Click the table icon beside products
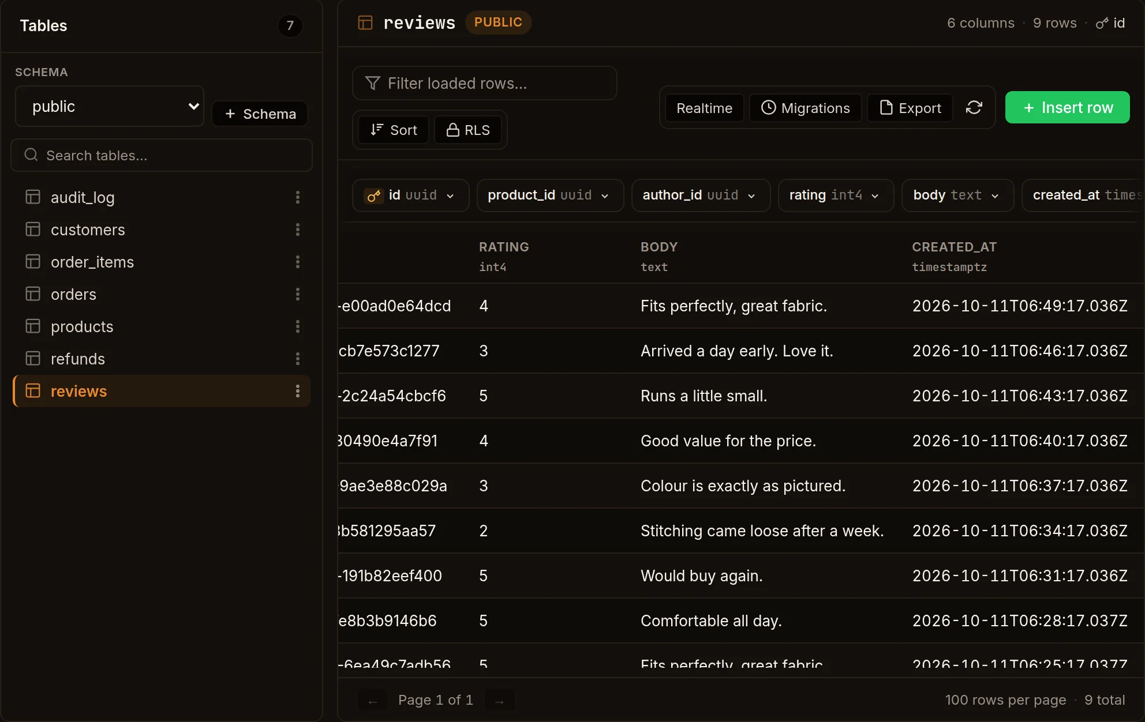The height and width of the screenshot is (722, 1145). click(33, 326)
